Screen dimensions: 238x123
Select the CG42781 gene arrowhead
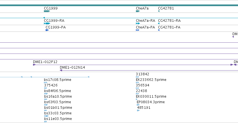159,11
